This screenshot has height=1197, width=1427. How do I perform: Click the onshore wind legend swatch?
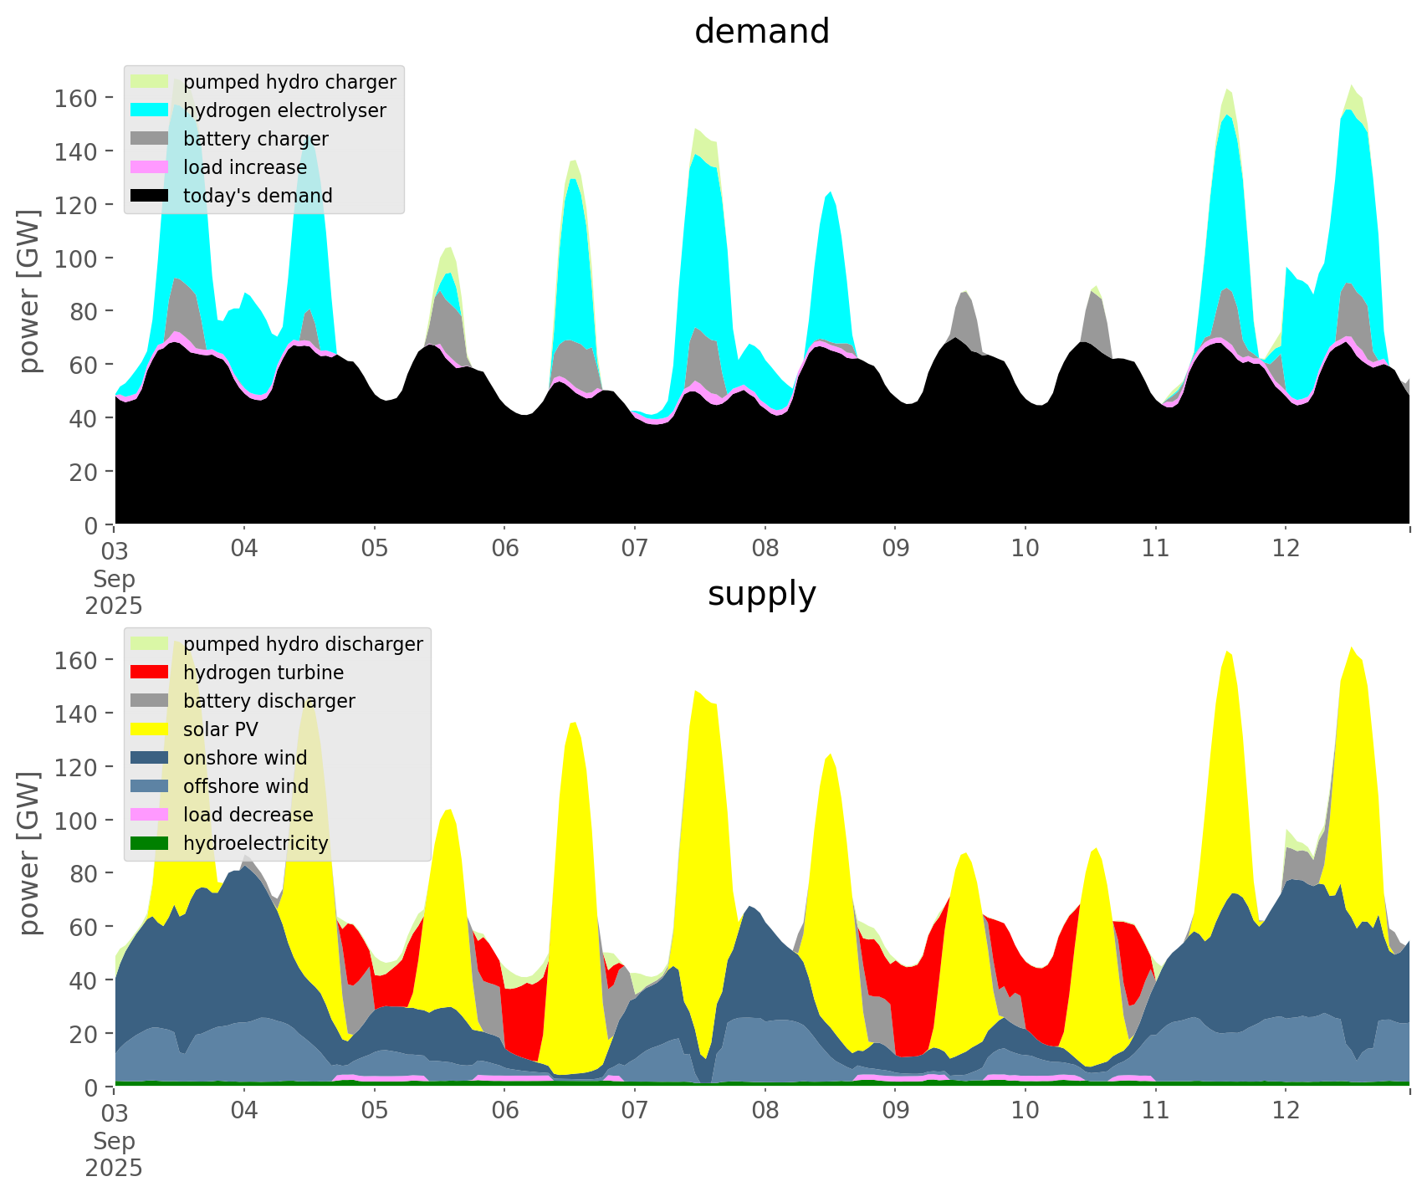(x=151, y=758)
